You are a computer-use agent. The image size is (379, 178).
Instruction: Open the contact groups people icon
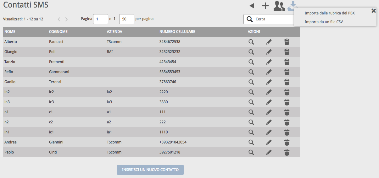pyautogui.click(x=279, y=6)
